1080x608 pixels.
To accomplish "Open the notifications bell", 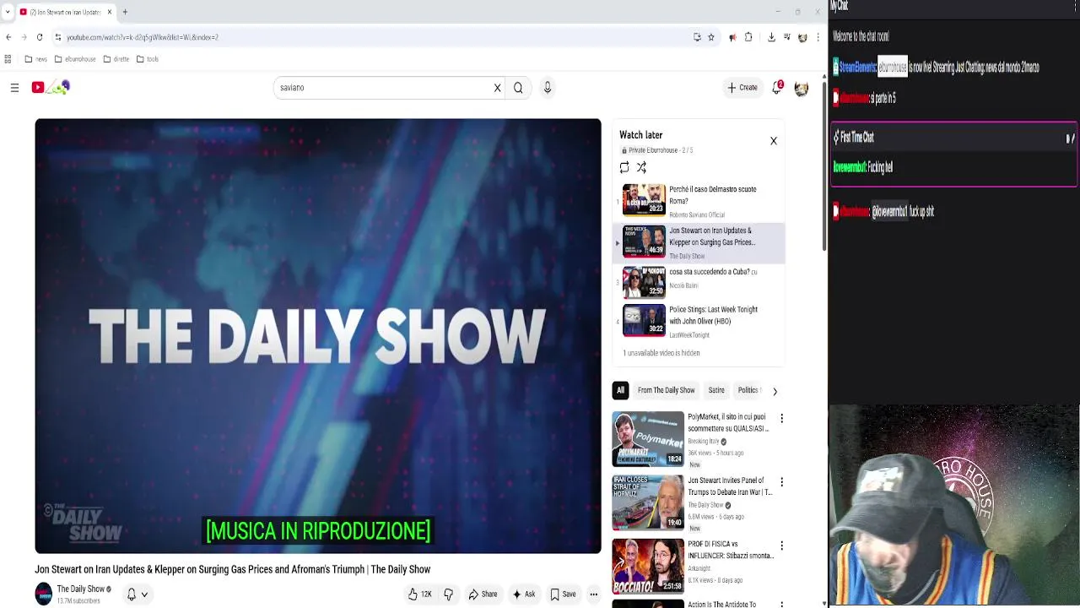I will click(x=777, y=88).
